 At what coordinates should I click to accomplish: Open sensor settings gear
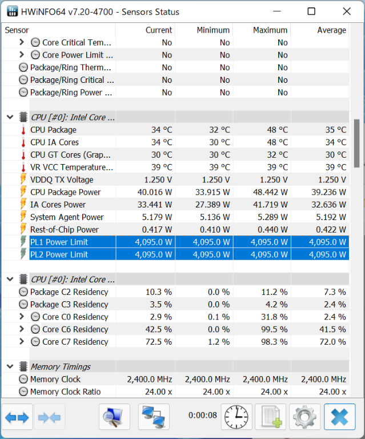304,417
